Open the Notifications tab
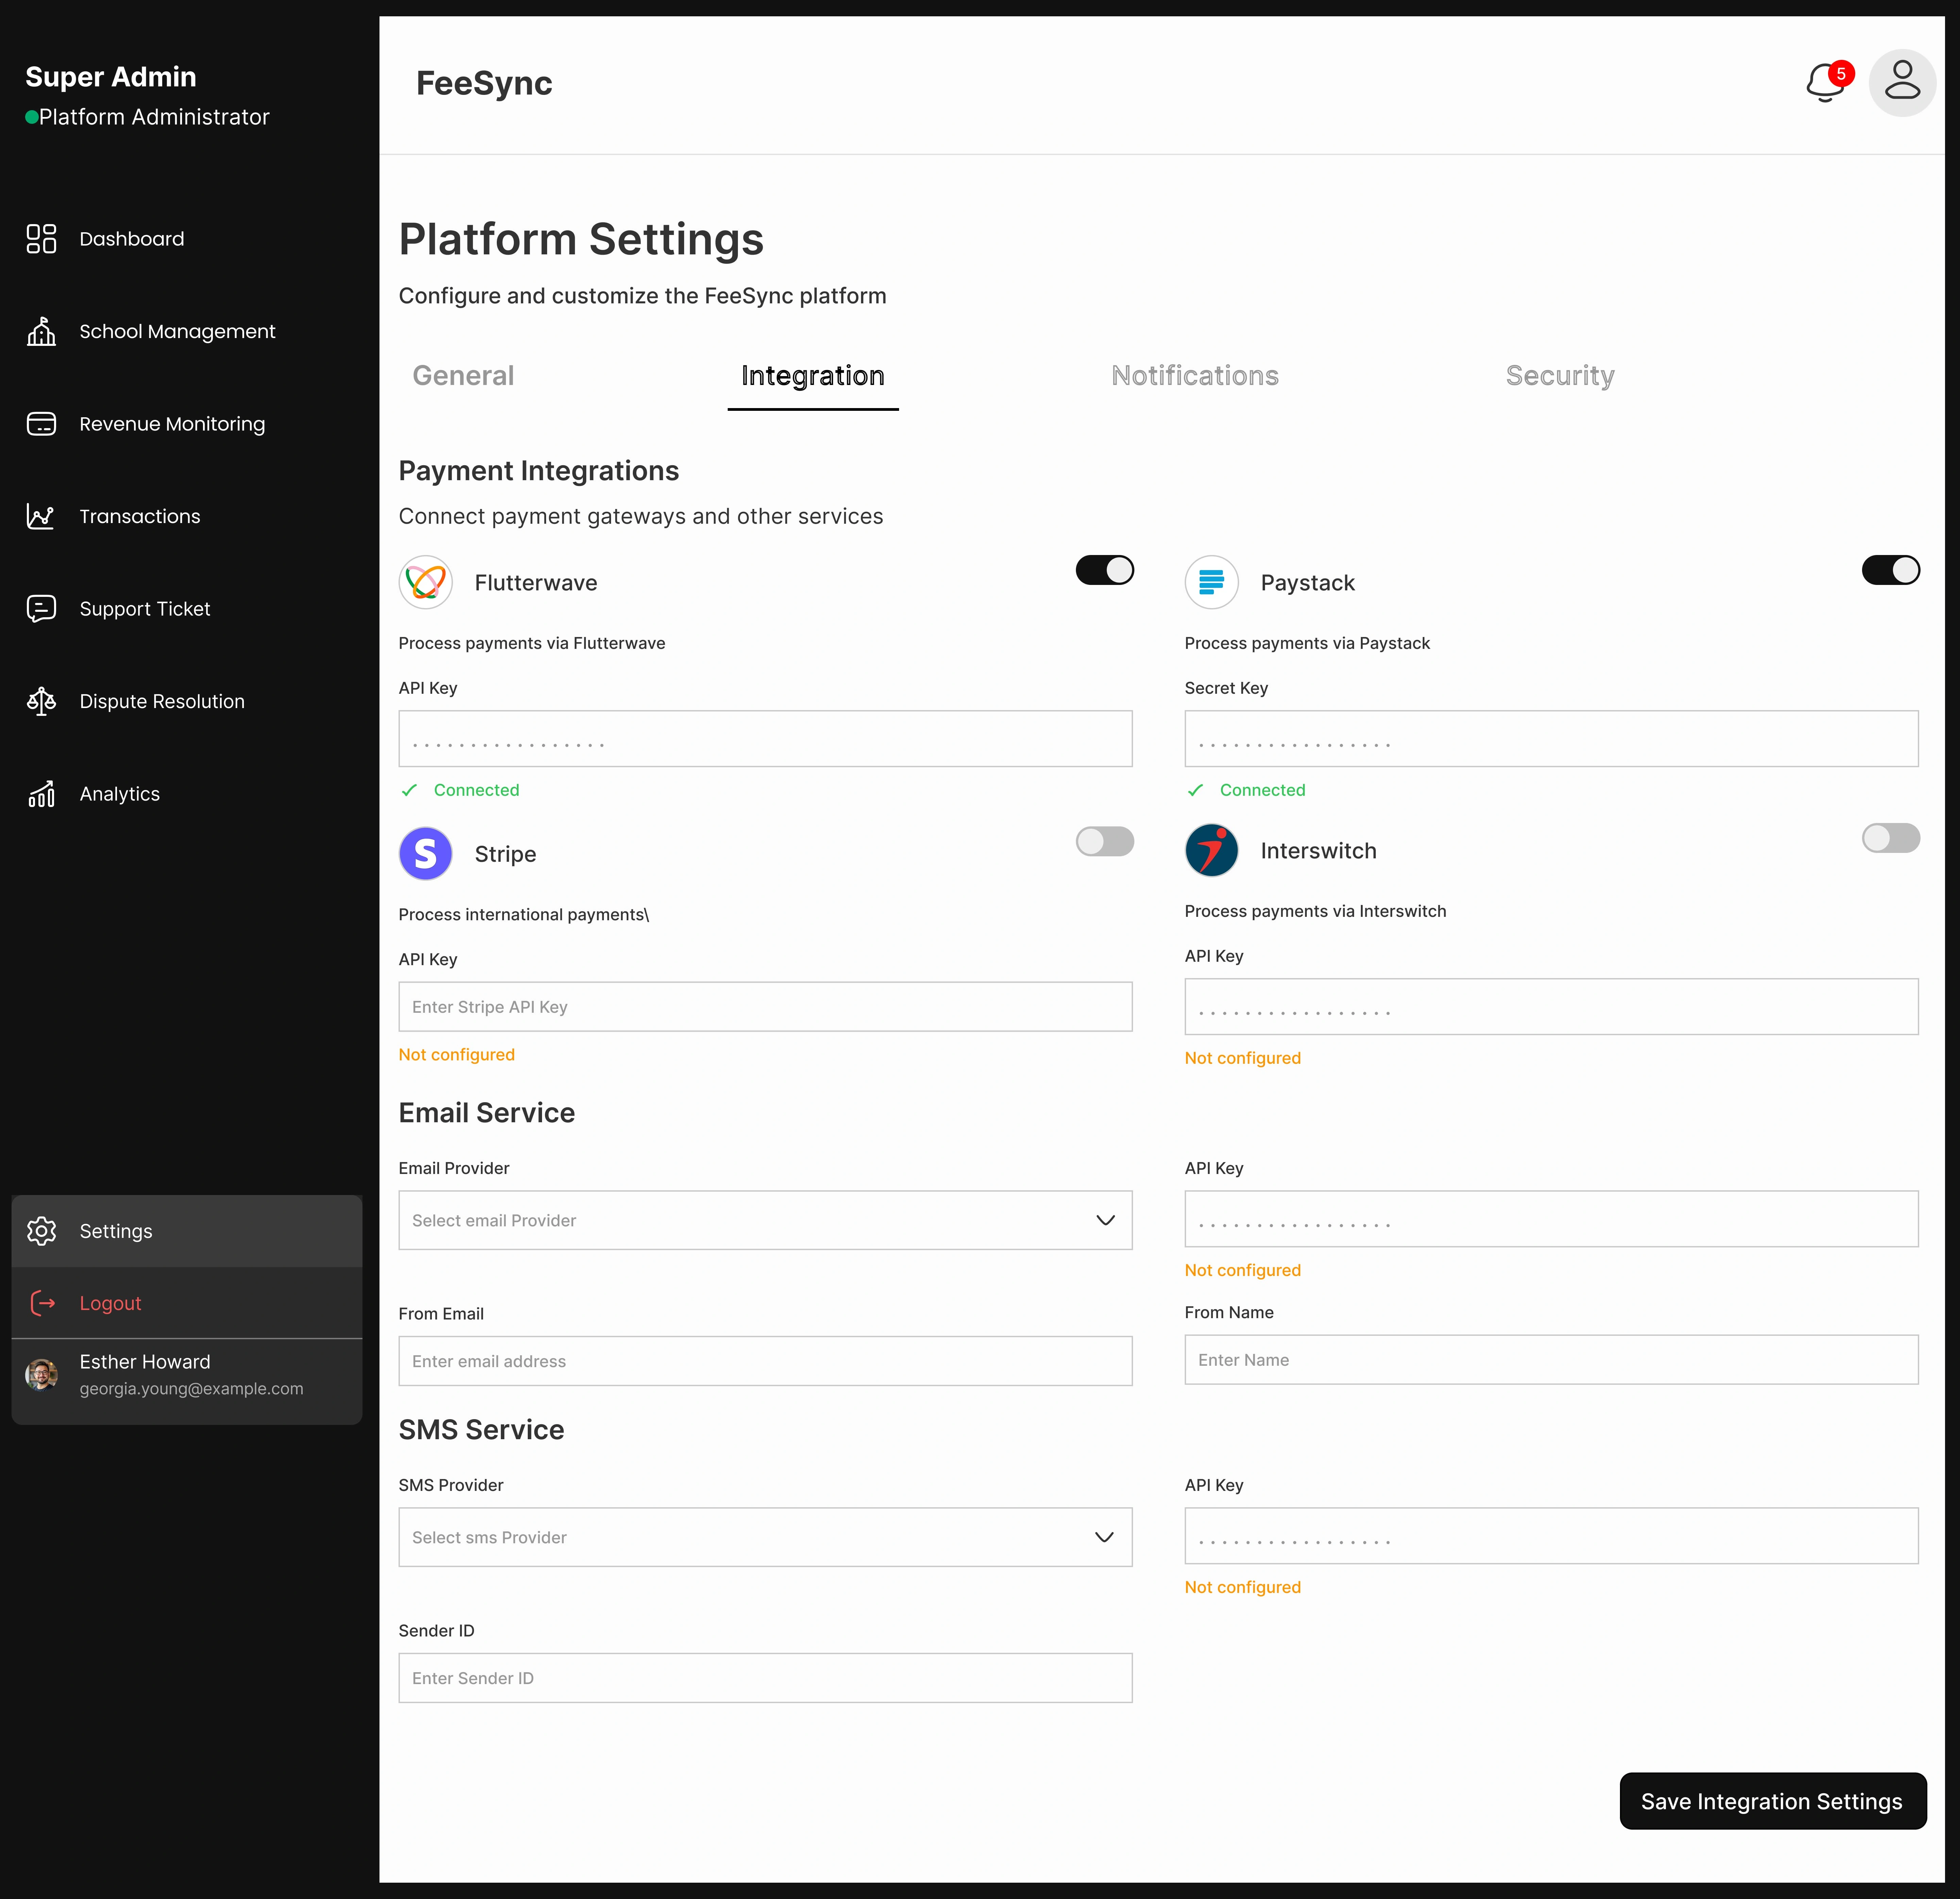Viewport: 1960px width, 1899px height. coord(1195,376)
